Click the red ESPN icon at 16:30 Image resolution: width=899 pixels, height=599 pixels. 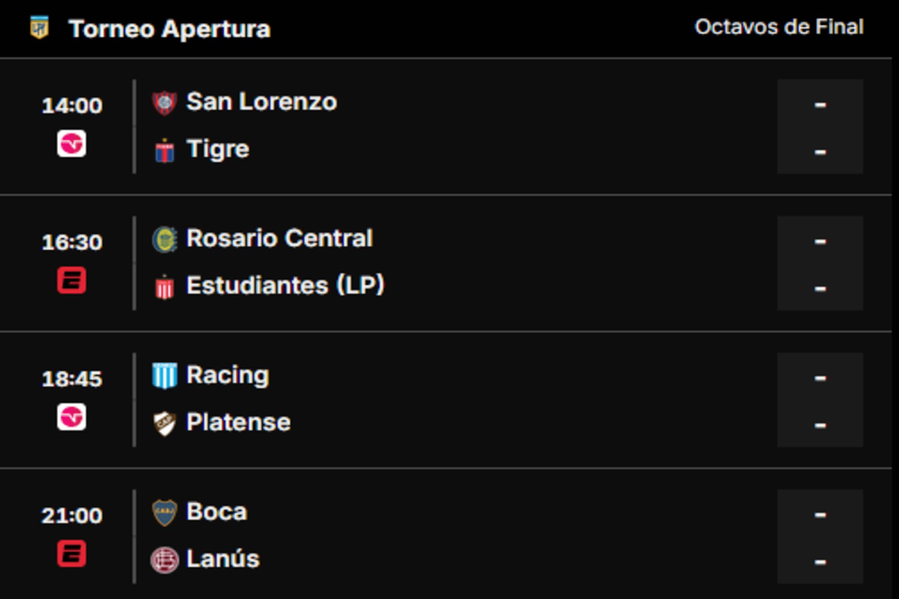(71, 280)
